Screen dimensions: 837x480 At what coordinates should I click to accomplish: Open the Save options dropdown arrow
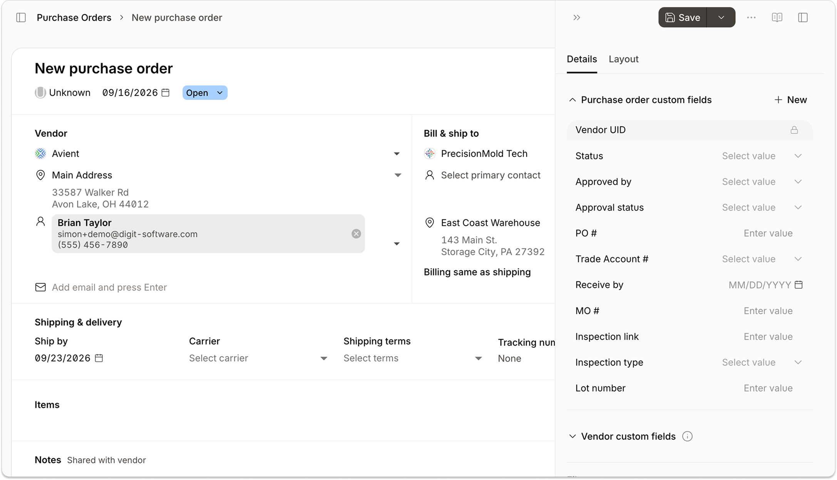[721, 18]
